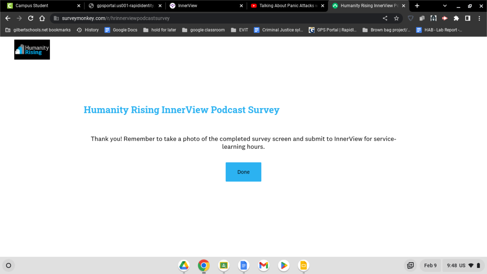Open the ChromeOS launcher
Viewport: 487px width, 274px height.
pyautogui.click(x=9, y=266)
